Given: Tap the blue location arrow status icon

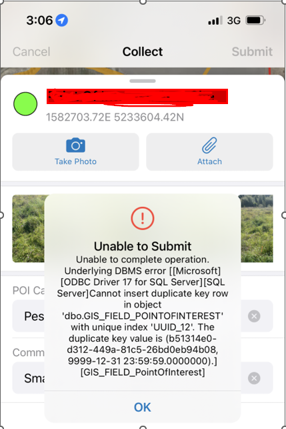Looking at the screenshot, I should (x=62, y=20).
